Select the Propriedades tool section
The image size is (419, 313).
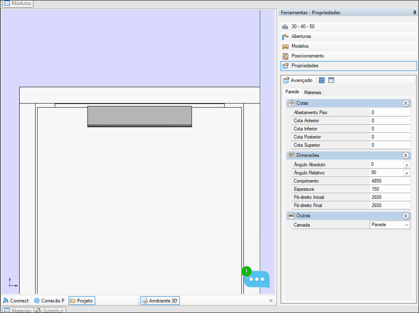click(x=348, y=66)
